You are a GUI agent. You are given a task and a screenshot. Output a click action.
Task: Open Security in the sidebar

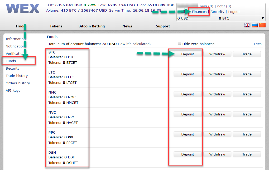click(12, 68)
